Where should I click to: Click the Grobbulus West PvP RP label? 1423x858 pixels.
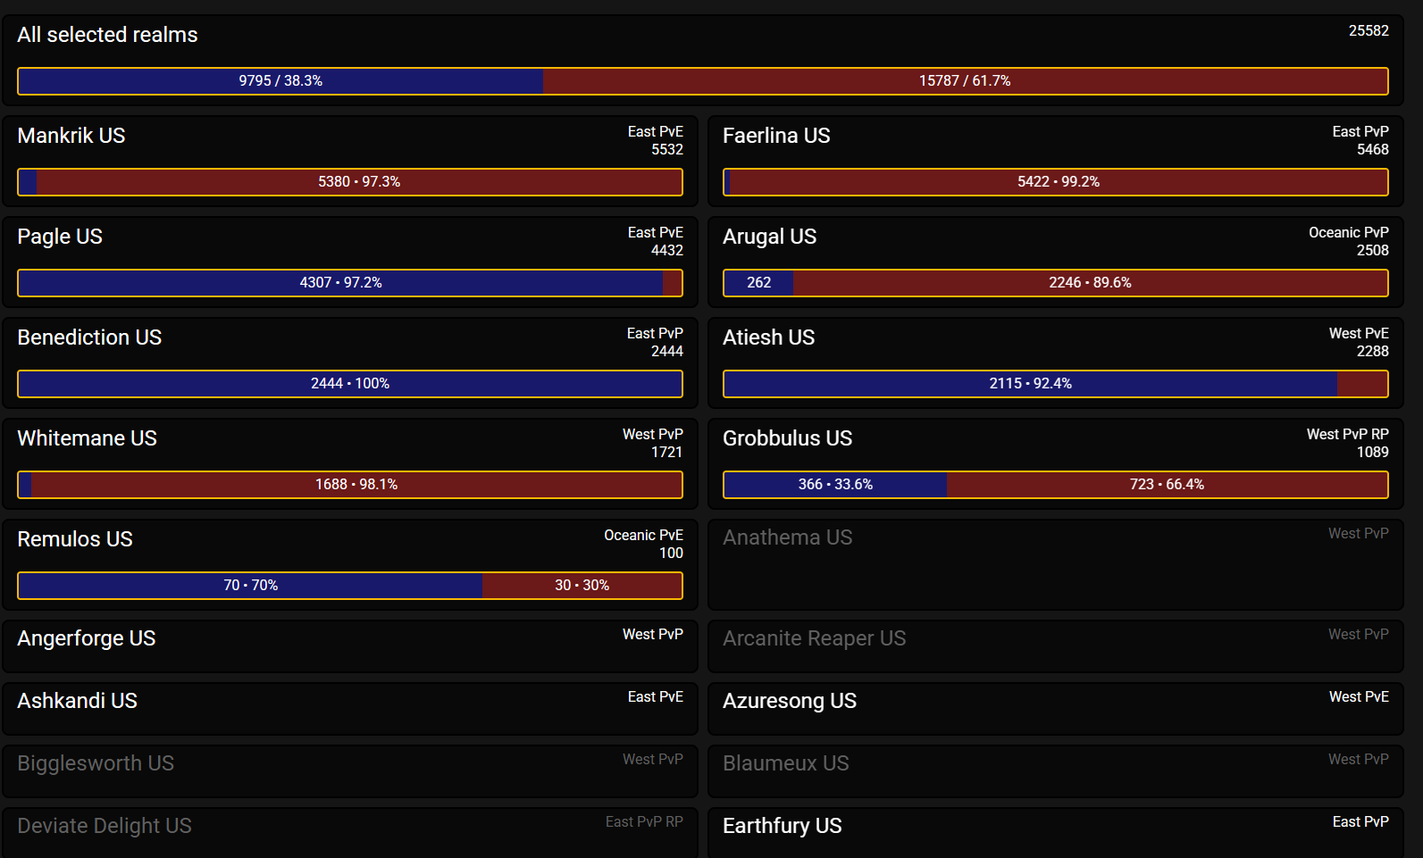tap(1348, 435)
